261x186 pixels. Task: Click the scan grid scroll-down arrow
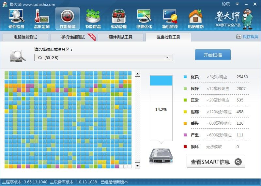(x=137, y=165)
